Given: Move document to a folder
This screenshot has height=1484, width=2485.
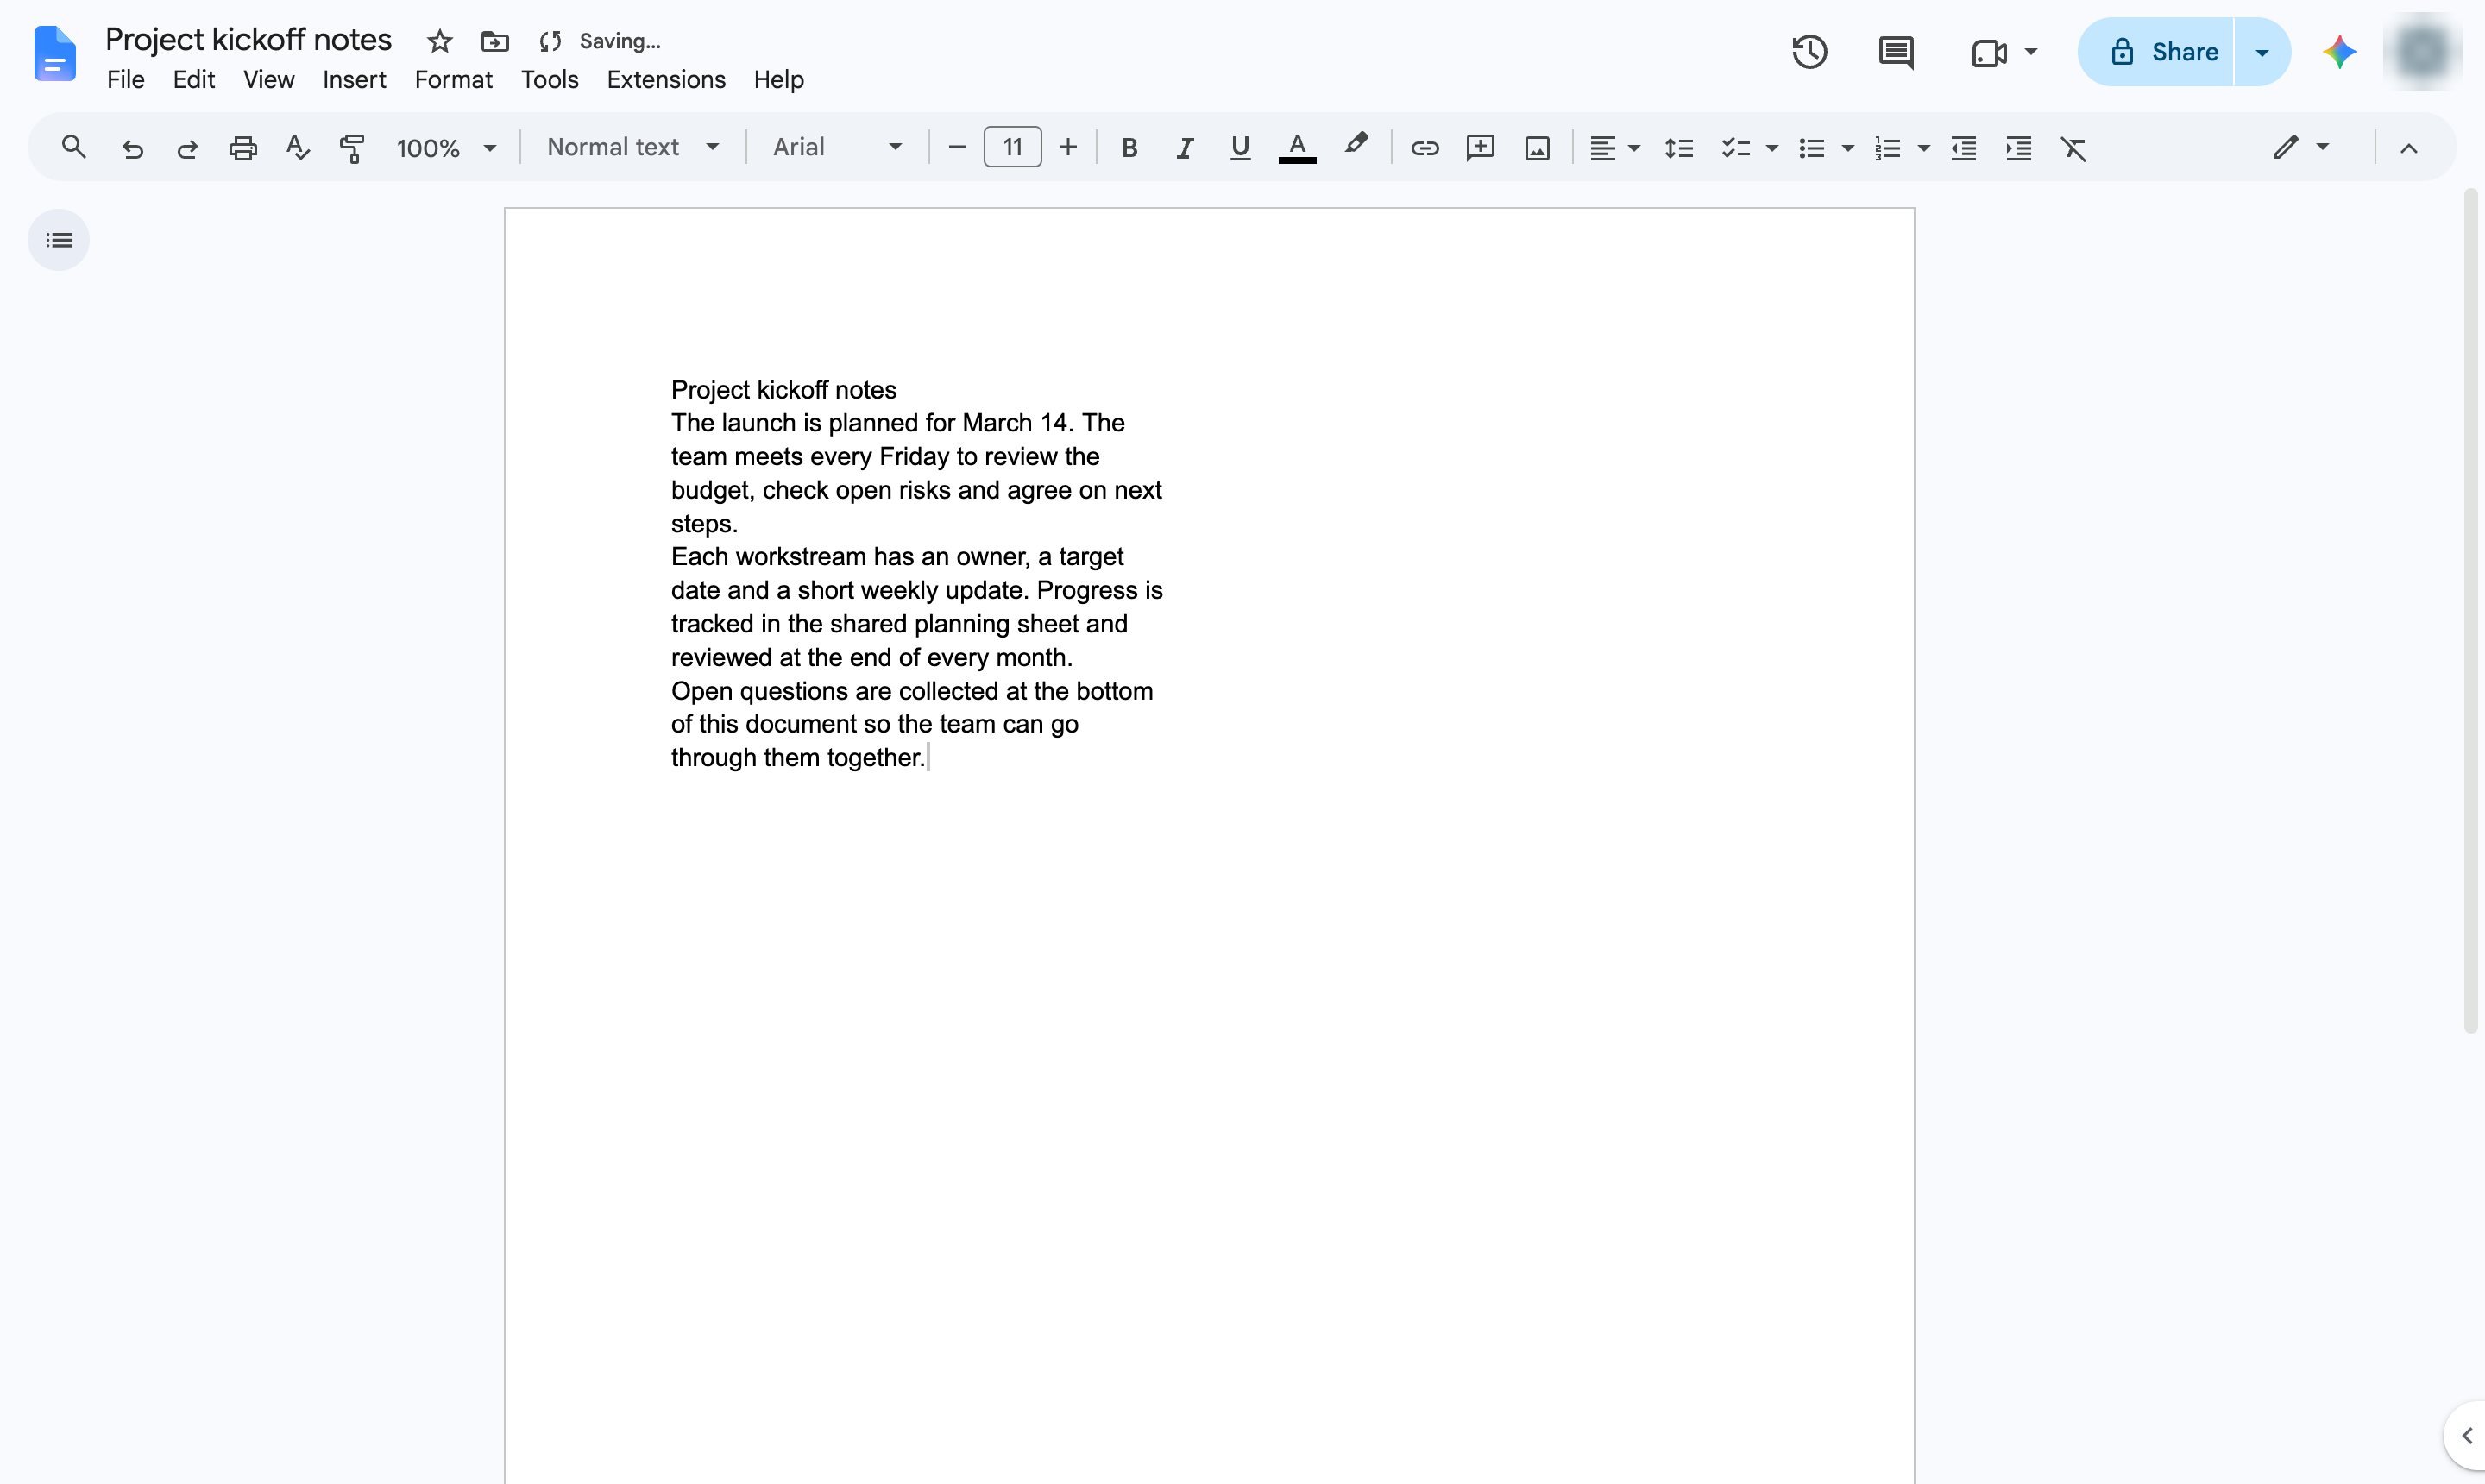Looking at the screenshot, I should [x=495, y=41].
